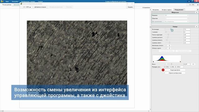Adjust the Гамма коррекция slider
This screenshot has width=199, height=112.
(x=174, y=35)
